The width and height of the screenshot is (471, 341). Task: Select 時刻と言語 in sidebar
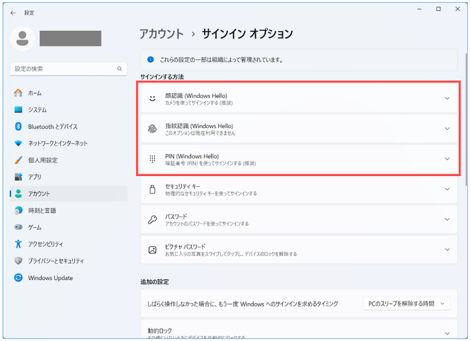click(69, 210)
